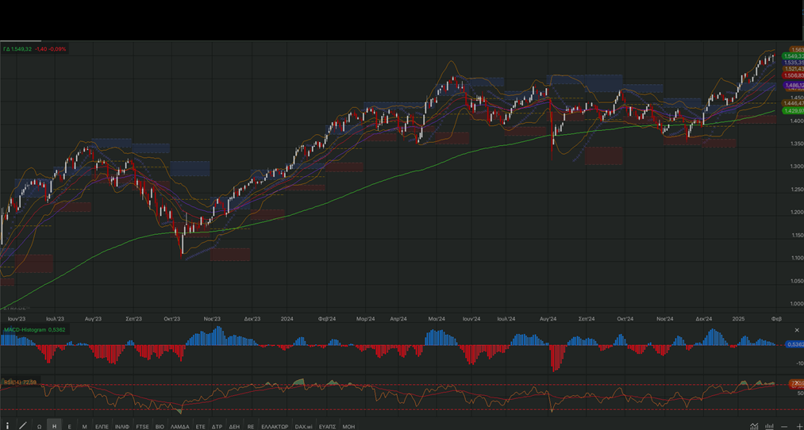The width and height of the screenshot is (804, 430).
Task: Open the ΕΤΕ symbol tab
Action: tap(201, 426)
